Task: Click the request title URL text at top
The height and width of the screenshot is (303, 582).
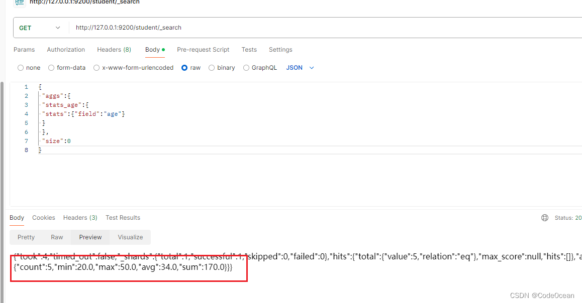Action: pos(84,2)
